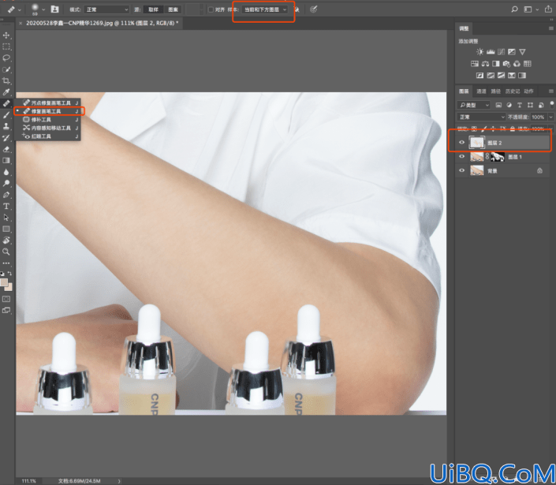Add an Exposure adjustment
Screen dimensions: 556x485
[511, 52]
